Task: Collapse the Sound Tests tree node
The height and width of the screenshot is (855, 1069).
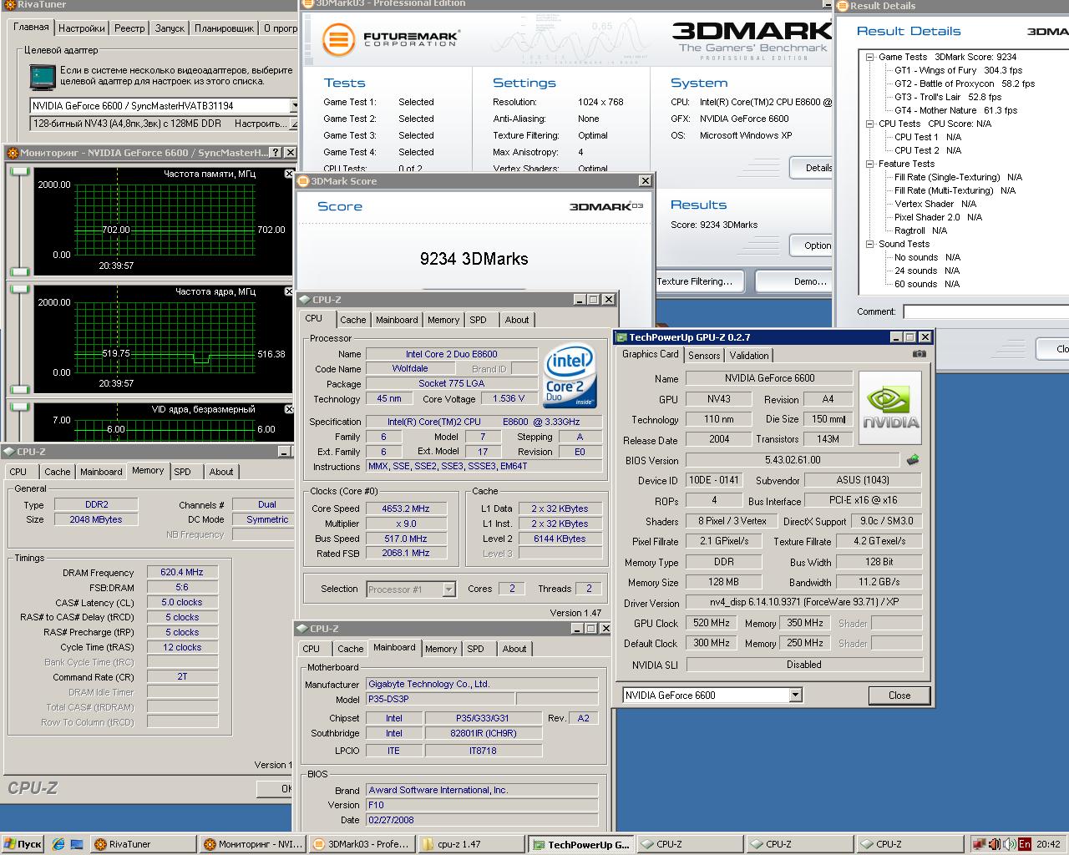Action: pos(870,244)
